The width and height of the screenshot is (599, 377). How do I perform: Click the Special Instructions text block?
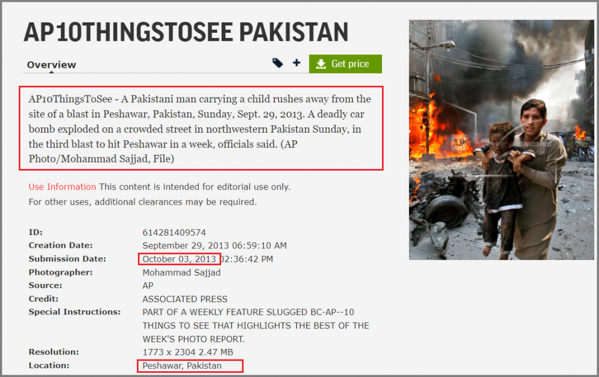pyautogui.click(x=256, y=326)
